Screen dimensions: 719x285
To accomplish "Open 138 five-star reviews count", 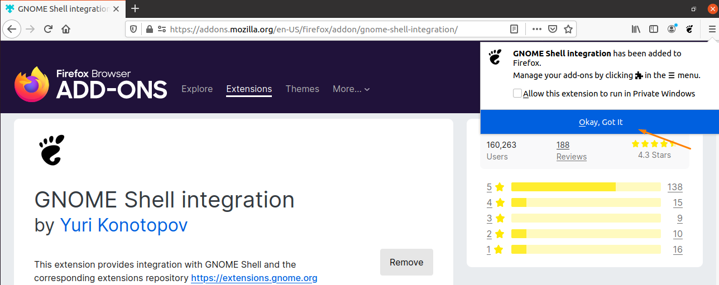I will click(675, 187).
